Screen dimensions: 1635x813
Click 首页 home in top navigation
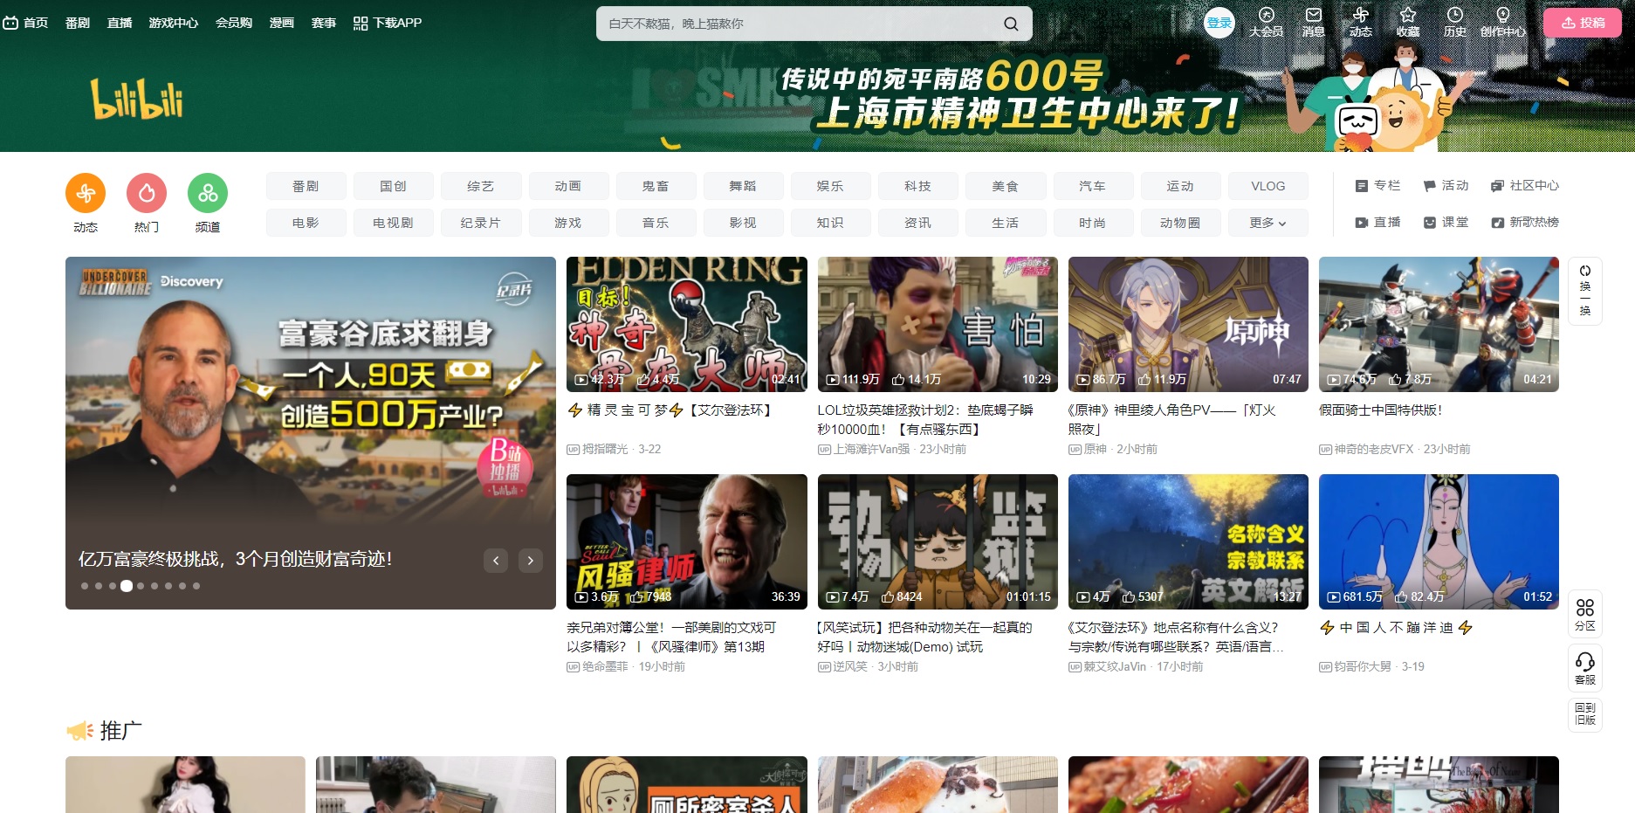[x=25, y=23]
